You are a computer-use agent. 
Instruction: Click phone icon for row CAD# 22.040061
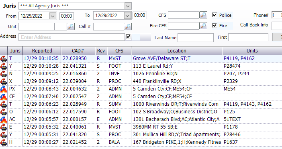[x=4, y=127]
